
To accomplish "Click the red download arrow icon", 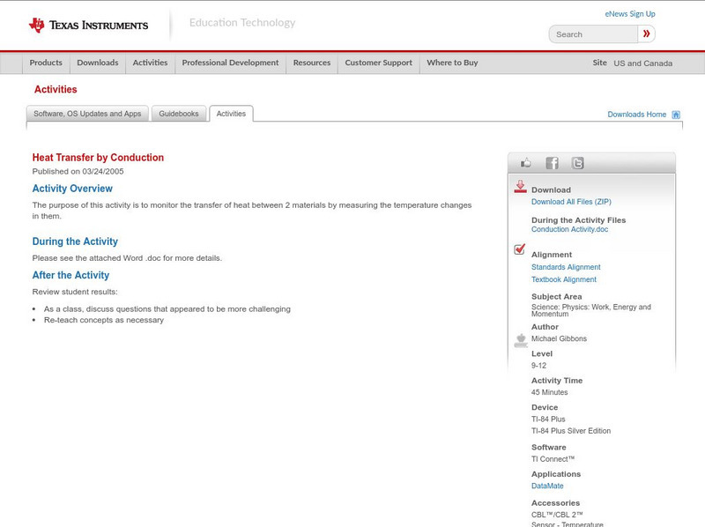I will tap(520, 187).
